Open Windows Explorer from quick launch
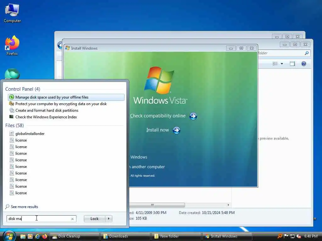The width and height of the screenshot is (322, 241). [23, 236]
